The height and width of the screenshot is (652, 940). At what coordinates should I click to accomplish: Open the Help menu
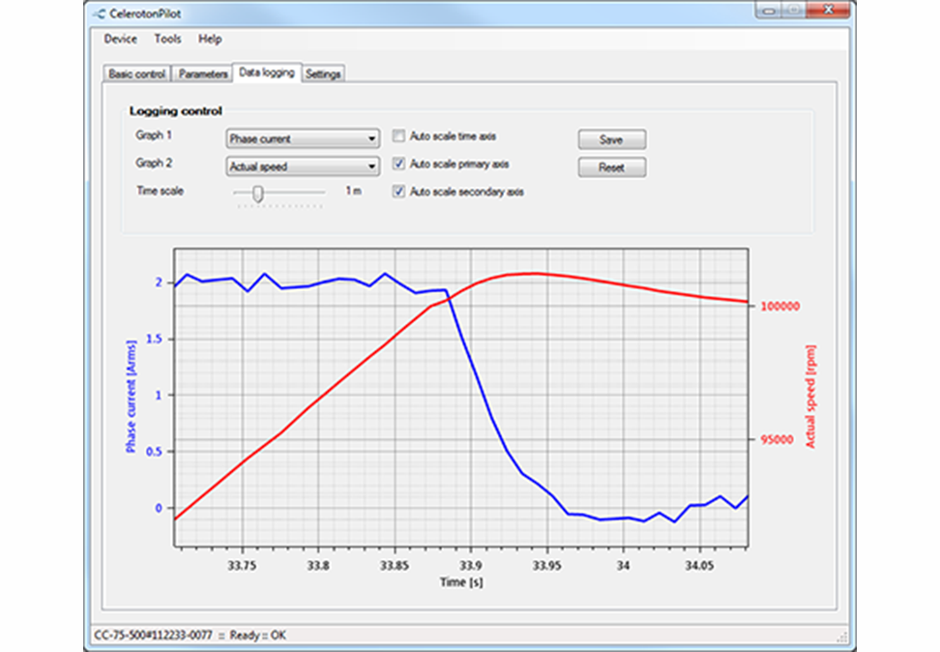[x=210, y=40]
